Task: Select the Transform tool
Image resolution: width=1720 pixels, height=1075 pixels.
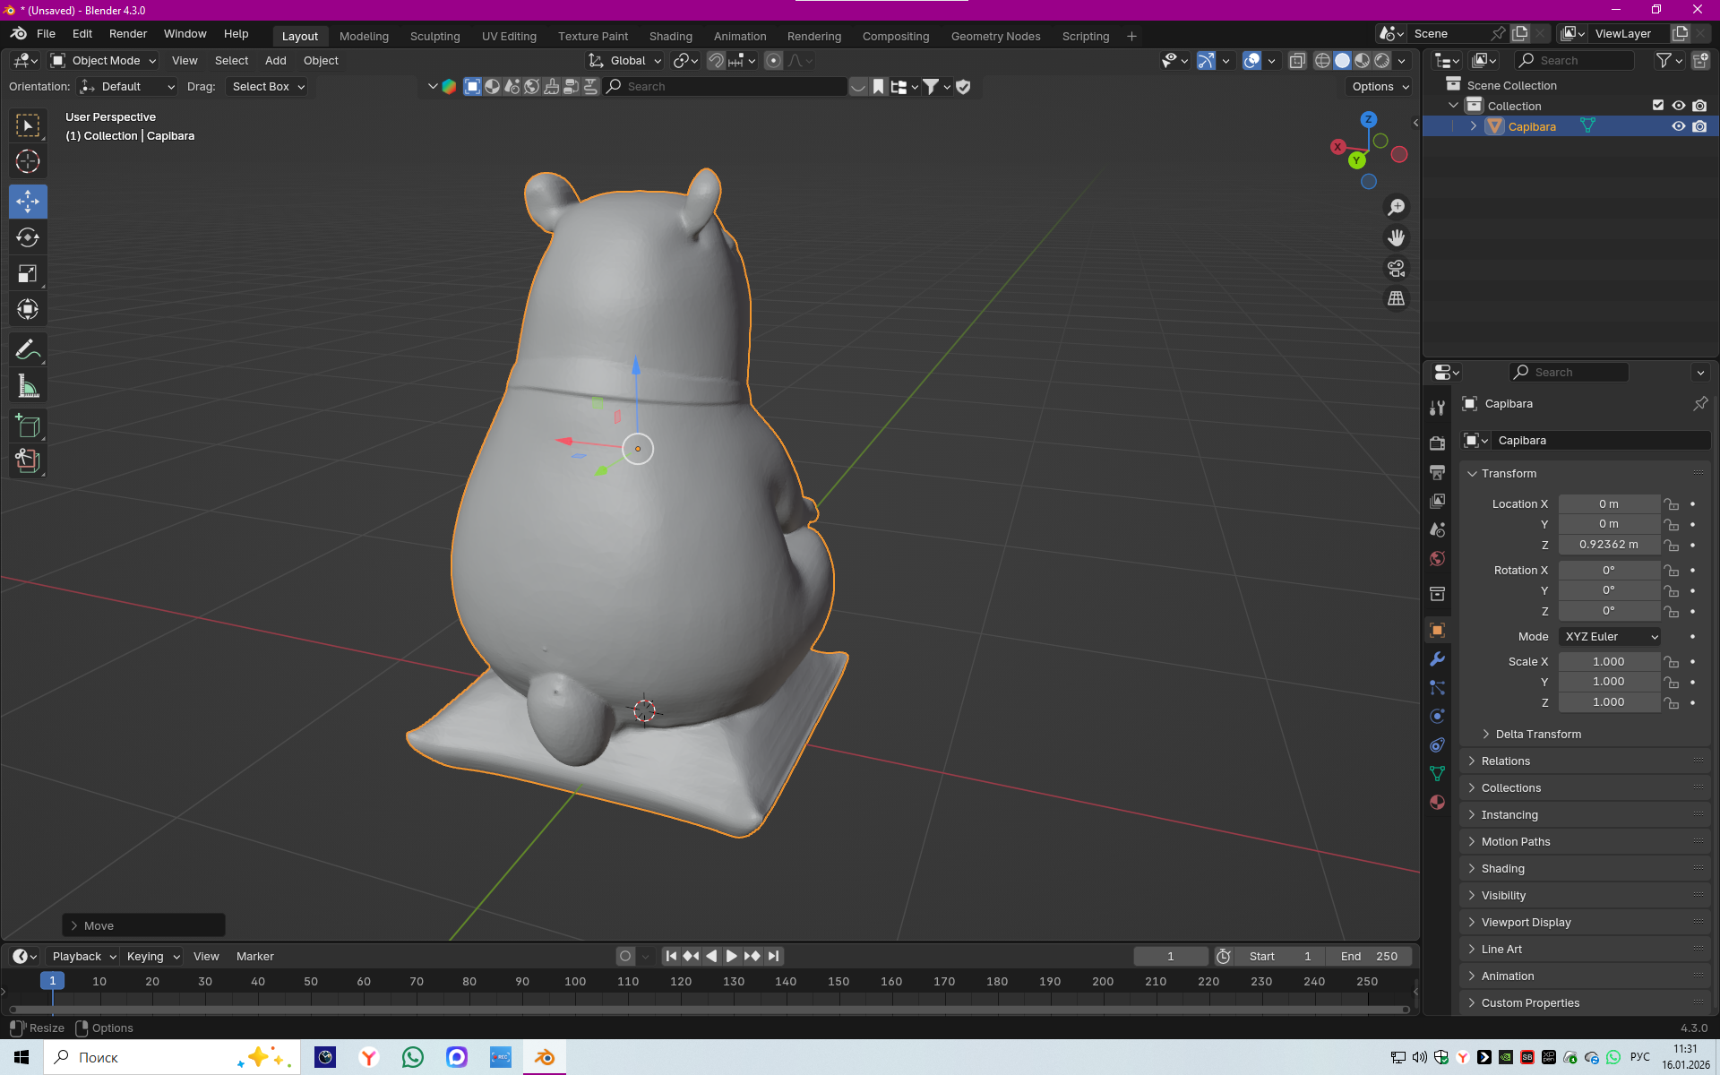Action: point(28,309)
